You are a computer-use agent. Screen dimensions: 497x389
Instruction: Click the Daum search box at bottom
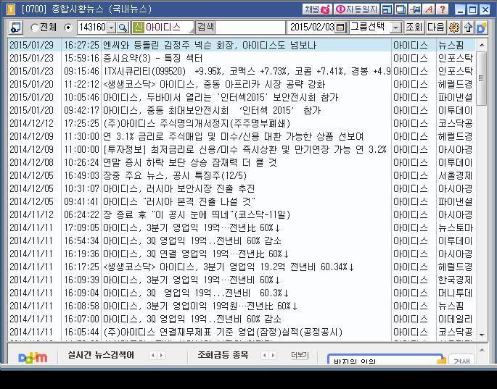pyautogui.click(x=386, y=361)
